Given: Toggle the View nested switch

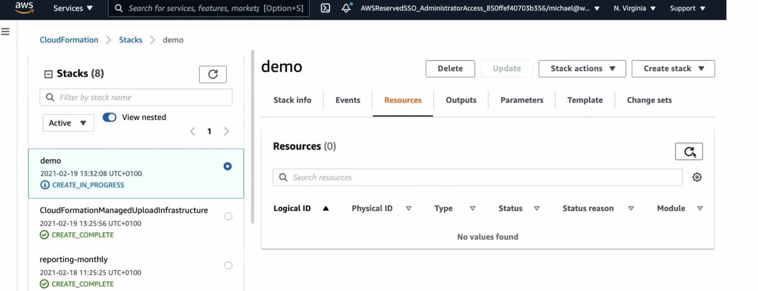Looking at the screenshot, I should point(109,117).
